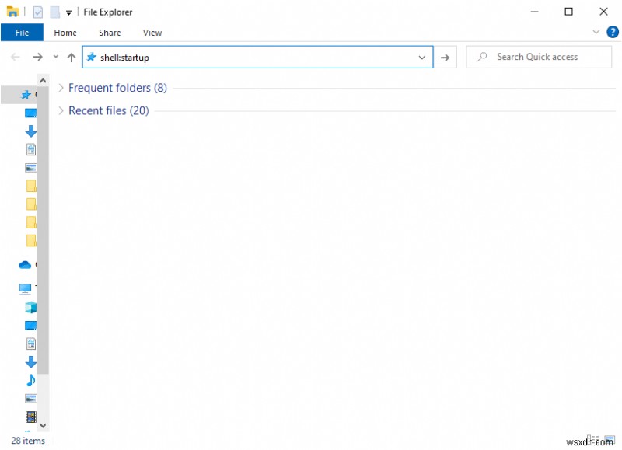Select This PC monitor icon in sidebar

[25, 289]
